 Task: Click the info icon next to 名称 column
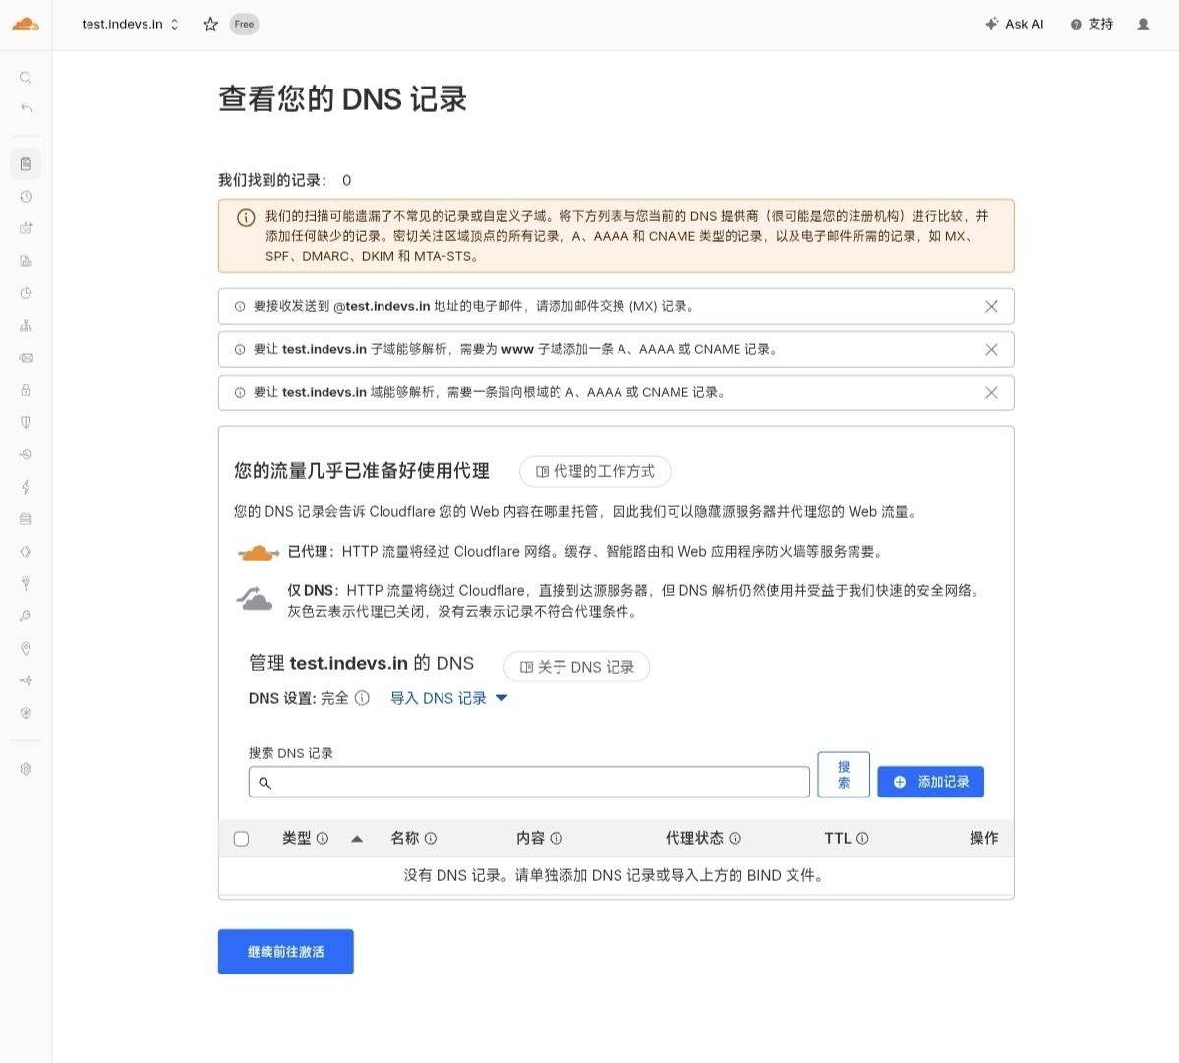[431, 838]
